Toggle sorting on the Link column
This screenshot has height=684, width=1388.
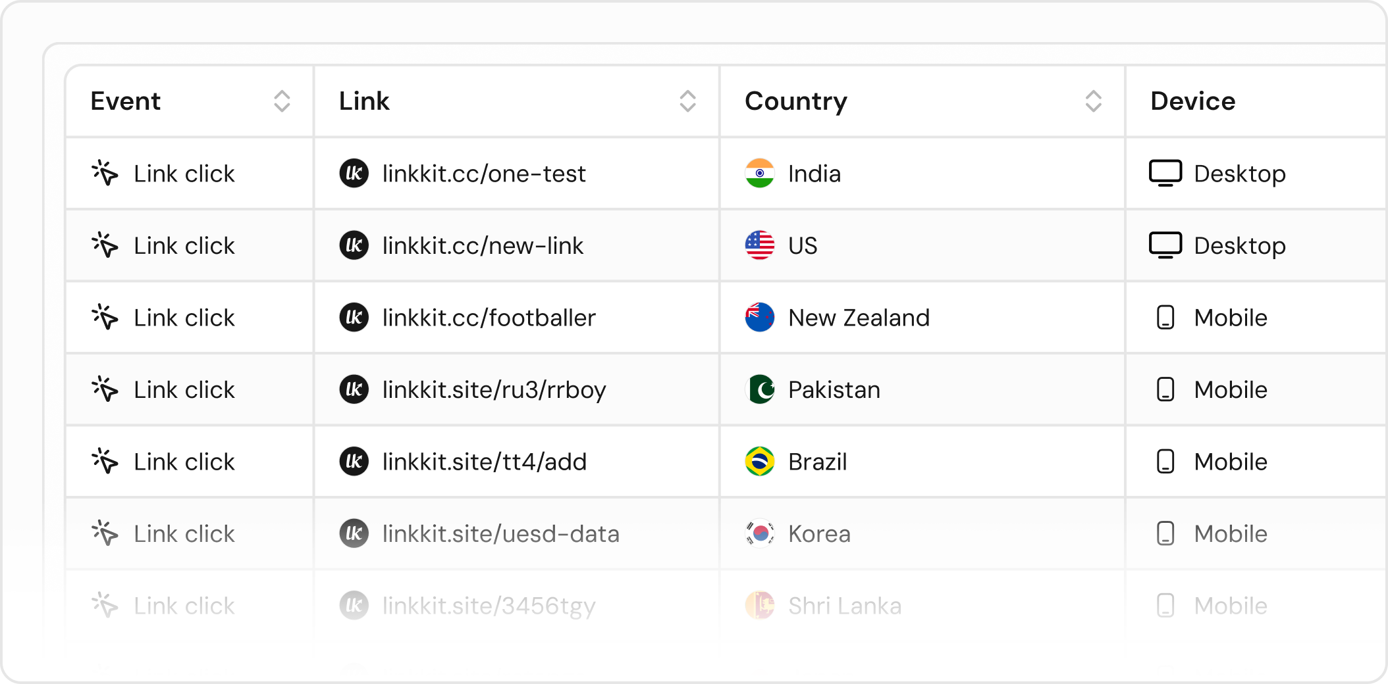pos(687,101)
